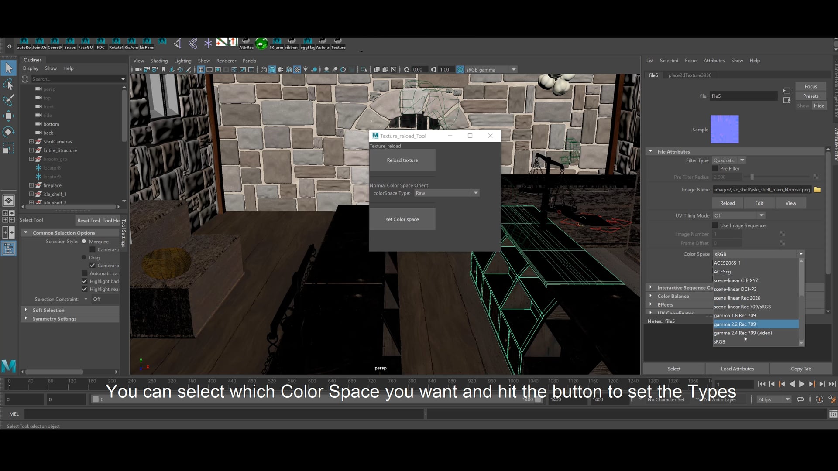The width and height of the screenshot is (838, 471).
Task: Choose gamma 2.2 Rec 709 color space
Action: pyautogui.click(x=756, y=324)
